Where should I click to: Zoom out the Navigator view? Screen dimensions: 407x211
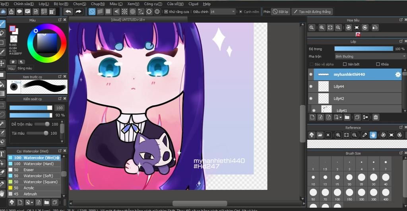(338, 27)
